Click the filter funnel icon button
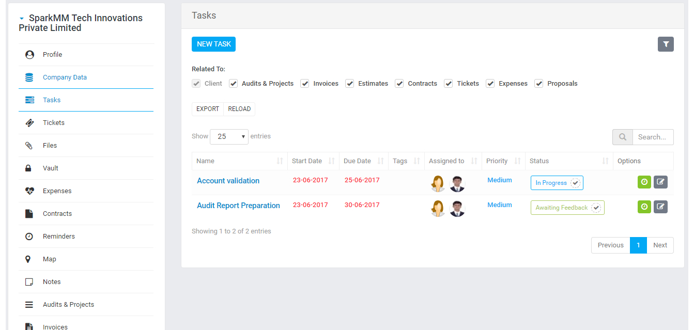 click(x=666, y=44)
